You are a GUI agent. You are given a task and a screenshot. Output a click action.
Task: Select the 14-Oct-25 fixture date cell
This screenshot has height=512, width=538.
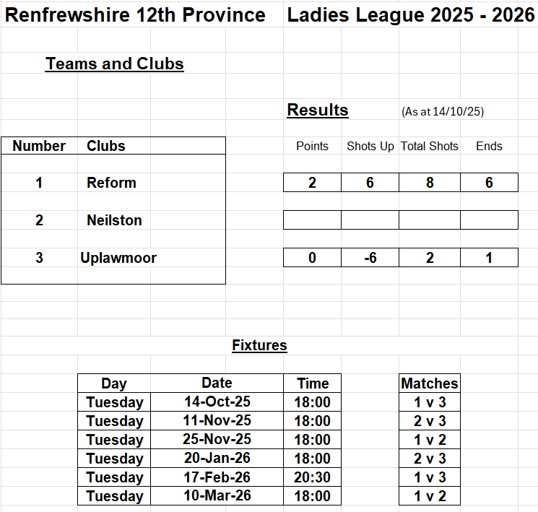point(217,402)
